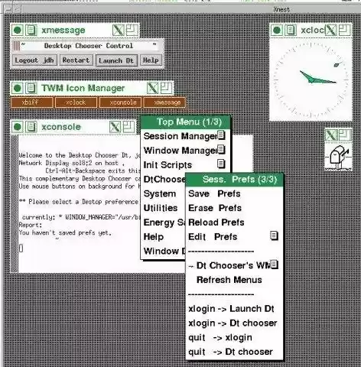Open the Window Manager submenu icon

(221, 150)
